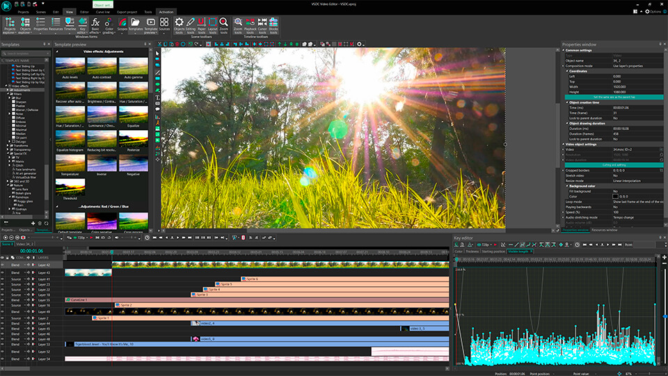Click the zoom-in plus icon in Key editor
Image resolution: width=668 pixels, height=376 pixels.
[x=664, y=257]
